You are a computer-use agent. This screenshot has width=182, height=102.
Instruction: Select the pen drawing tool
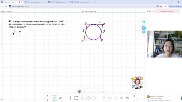pos(54,98)
